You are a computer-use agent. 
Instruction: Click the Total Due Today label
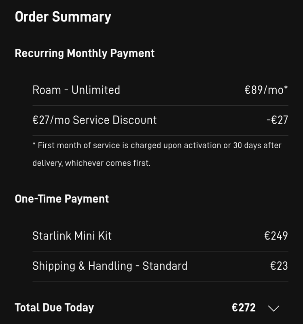[x=54, y=308]
